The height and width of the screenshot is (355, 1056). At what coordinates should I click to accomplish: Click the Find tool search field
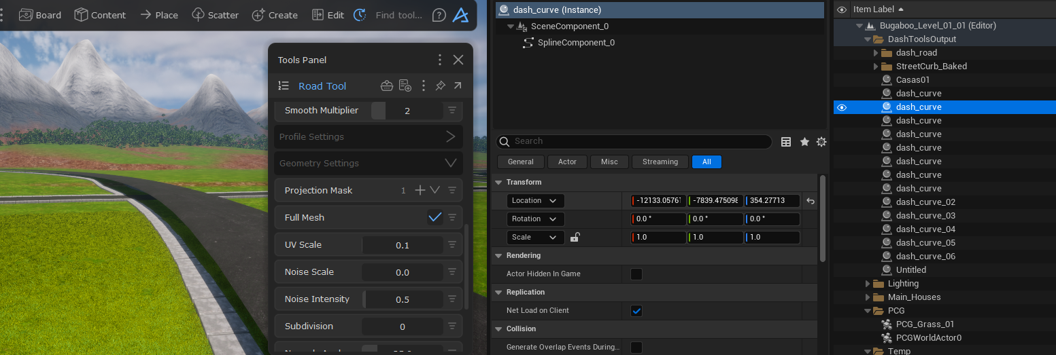398,15
